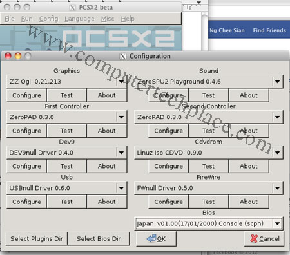Click Configure under Graphics
Viewport: 290px width, 255px height.
tap(26, 95)
